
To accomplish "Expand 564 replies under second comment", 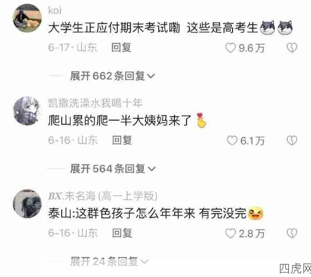I will pyautogui.click(x=113, y=169).
